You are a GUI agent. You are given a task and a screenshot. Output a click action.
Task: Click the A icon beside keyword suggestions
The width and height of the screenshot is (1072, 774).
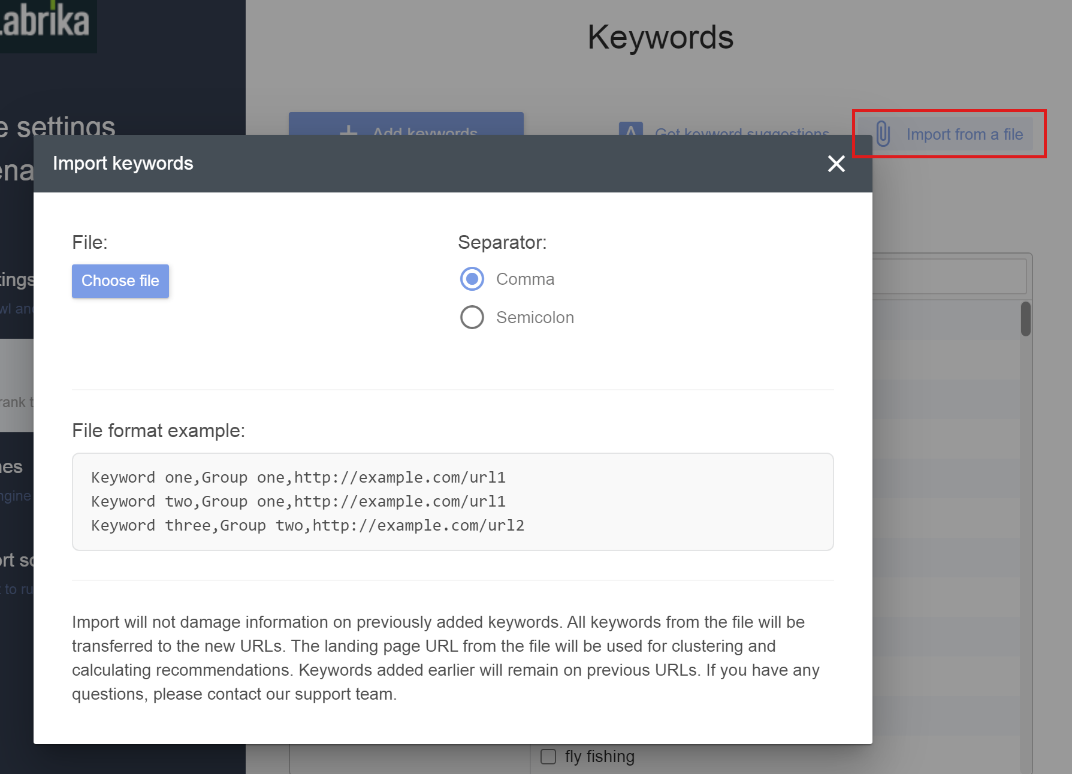tap(630, 129)
